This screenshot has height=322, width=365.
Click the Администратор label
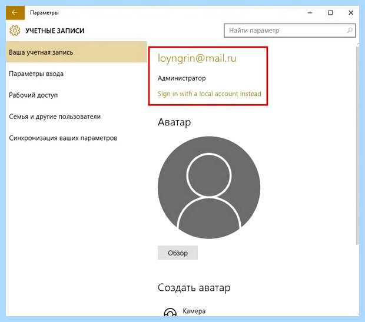pos(181,78)
